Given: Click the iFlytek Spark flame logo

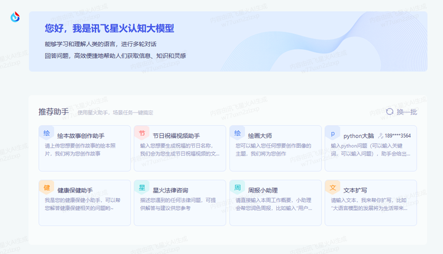Looking at the screenshot, I should [15, 17].
